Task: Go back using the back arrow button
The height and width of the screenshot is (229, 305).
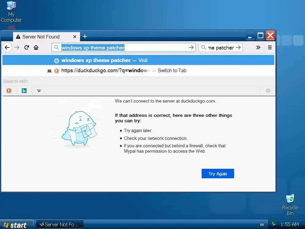Action: point(7,47)
